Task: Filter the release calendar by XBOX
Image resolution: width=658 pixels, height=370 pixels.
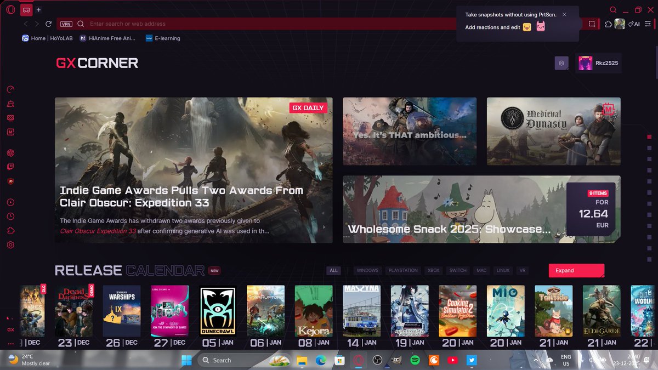Action: [x=434, y=270]
